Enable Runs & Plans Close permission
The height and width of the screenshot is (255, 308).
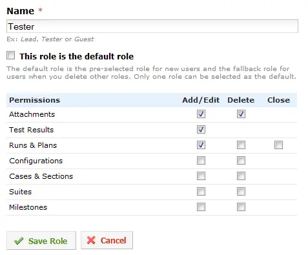(x=278, y=145)
